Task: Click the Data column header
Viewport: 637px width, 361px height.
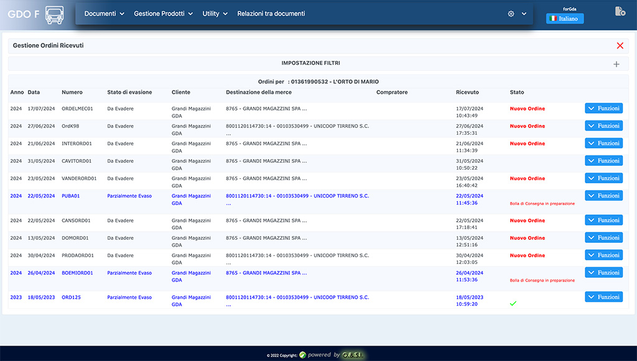Action: pyautogui.click(x=34, y=92)
